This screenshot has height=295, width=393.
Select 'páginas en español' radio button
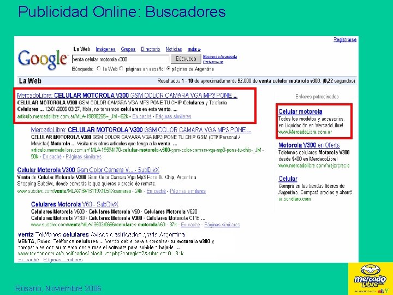click(x=122, y=68)
